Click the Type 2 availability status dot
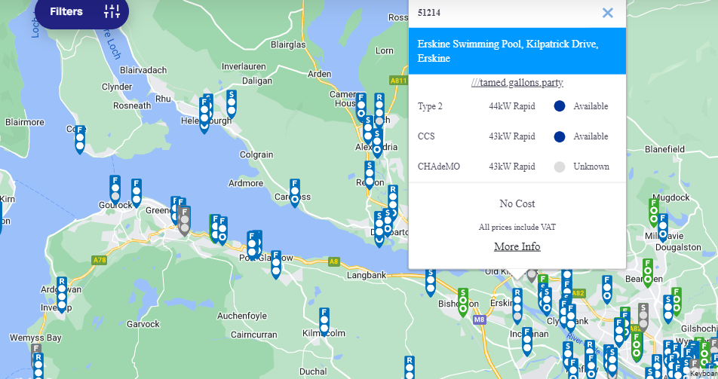 click(560, 106)
